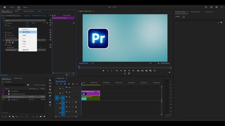Select free draw bezier mask pen
The height and width of the screenshot is (126, 225).
(13, 43)
